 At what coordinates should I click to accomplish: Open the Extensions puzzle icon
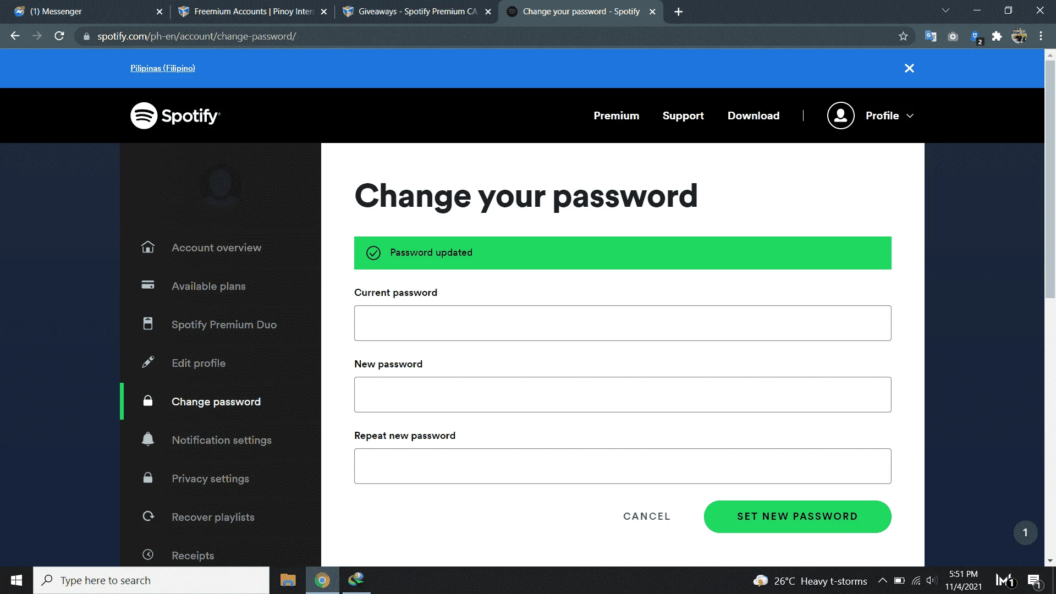point(997,36)
